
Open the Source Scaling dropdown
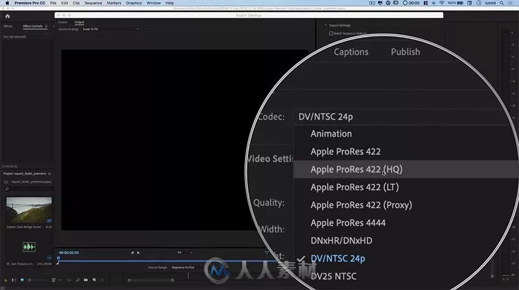[x=111, y=29]
